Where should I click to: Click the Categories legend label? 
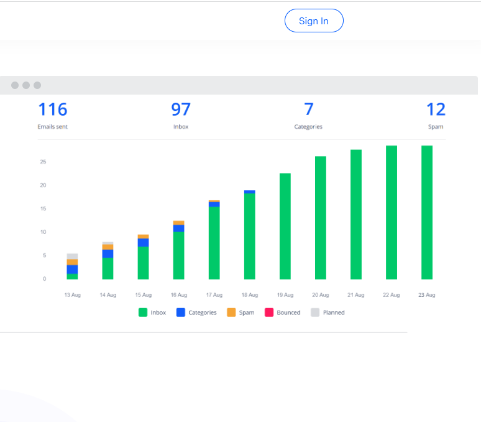pos(203,312)
